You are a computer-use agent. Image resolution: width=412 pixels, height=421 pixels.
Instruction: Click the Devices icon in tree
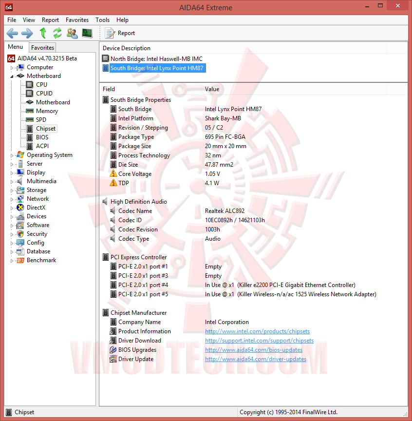[20, 216]
